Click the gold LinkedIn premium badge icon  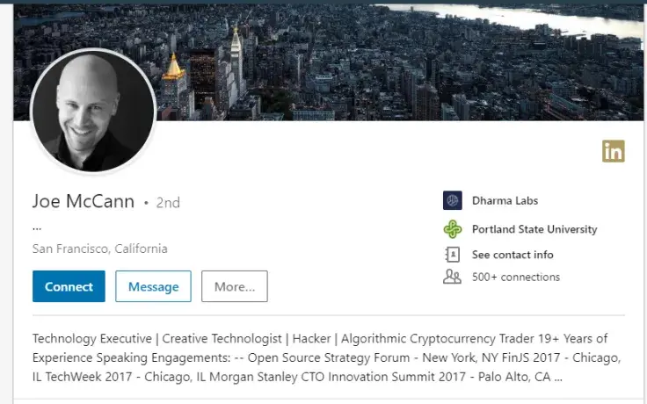pyautogui.click(x=613, y=151)
